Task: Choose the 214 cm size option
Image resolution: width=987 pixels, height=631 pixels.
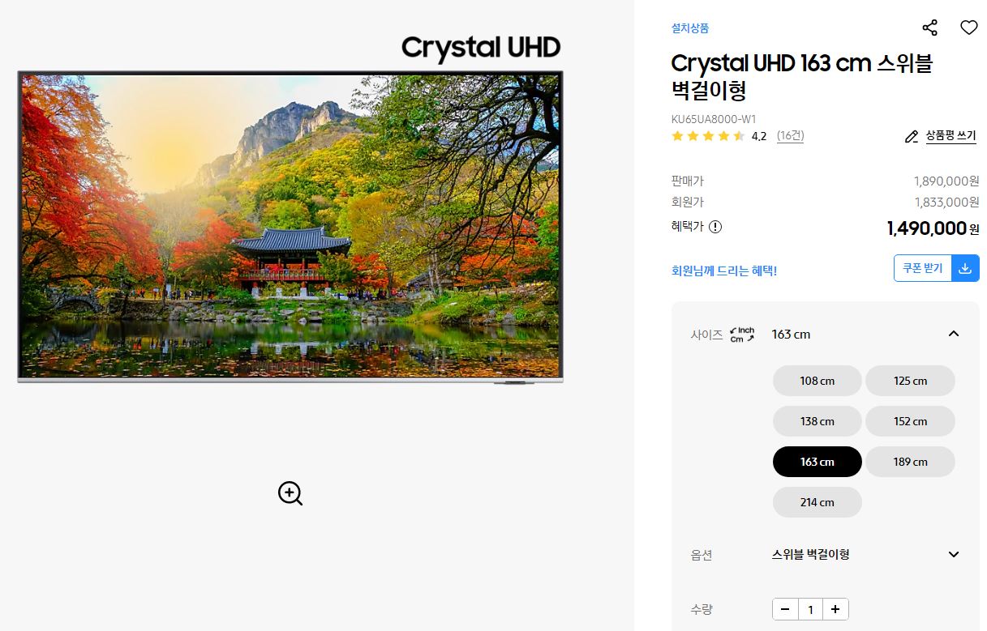Action: pyautogui.click(x=817, y=502)
